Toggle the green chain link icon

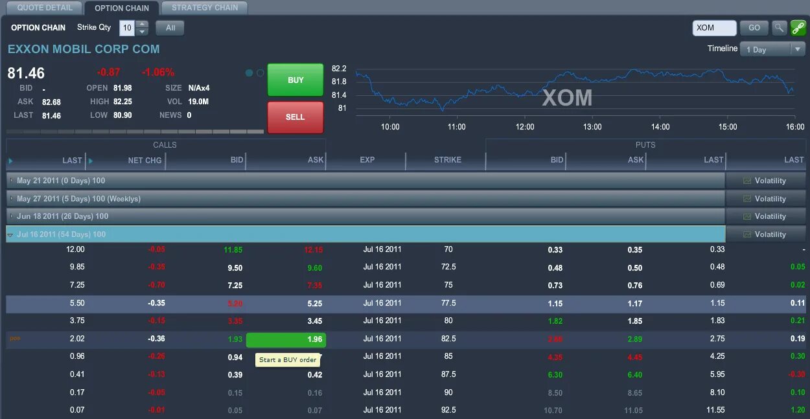(798, 28)
